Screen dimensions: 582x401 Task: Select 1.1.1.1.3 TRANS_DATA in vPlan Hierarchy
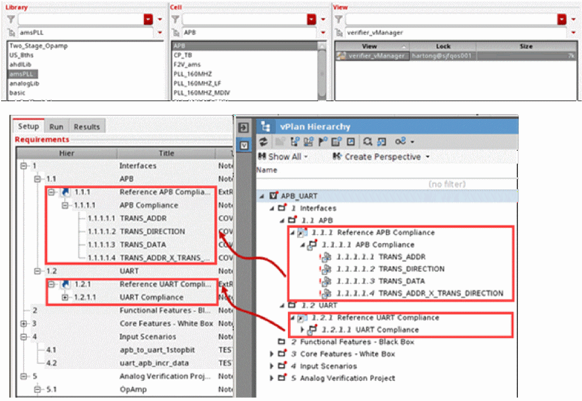click(381, 281)
